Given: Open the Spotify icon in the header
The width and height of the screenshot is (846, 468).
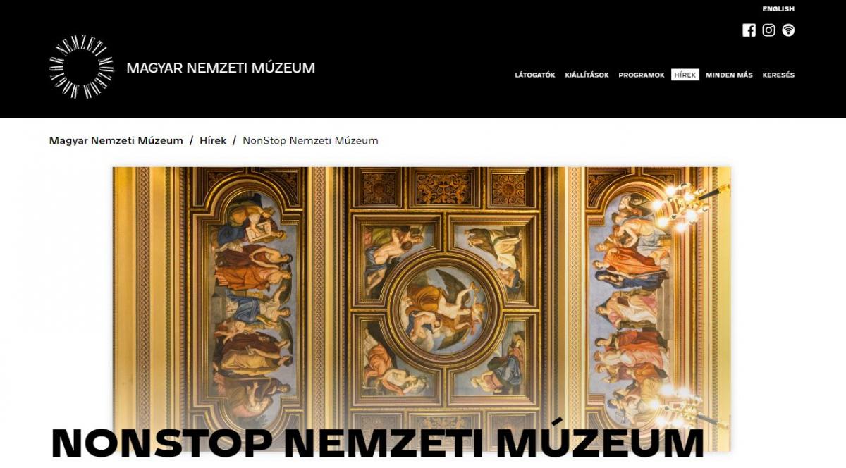Looking at the screenshot, I should (x=788, y=30).
